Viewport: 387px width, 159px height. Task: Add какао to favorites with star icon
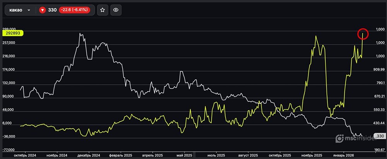(102, 10)
